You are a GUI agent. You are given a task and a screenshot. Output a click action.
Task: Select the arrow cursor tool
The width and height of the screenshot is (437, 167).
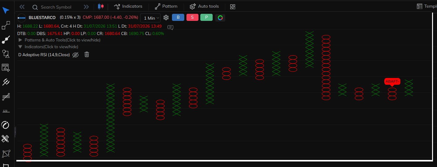coord(6,11)
